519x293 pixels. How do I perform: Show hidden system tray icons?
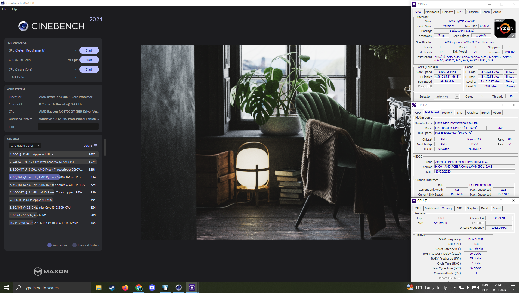coord(455,288)
